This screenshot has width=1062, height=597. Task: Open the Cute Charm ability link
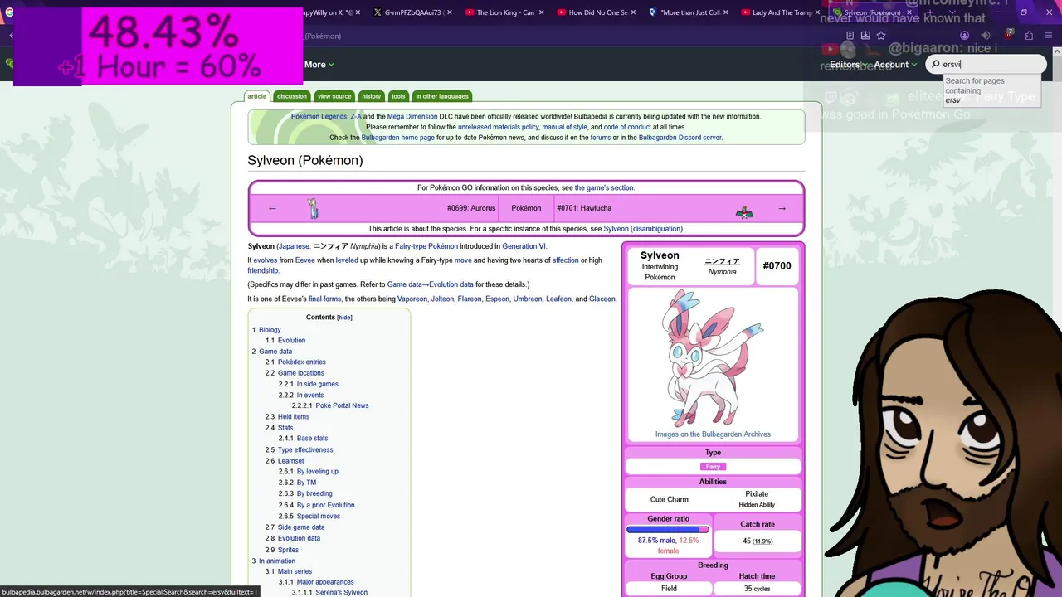coord(670,499)
